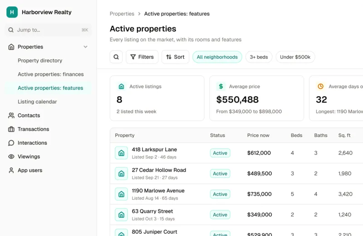363x236 pixels.
Task: Click the App users person icon
Action: point(11,170)
